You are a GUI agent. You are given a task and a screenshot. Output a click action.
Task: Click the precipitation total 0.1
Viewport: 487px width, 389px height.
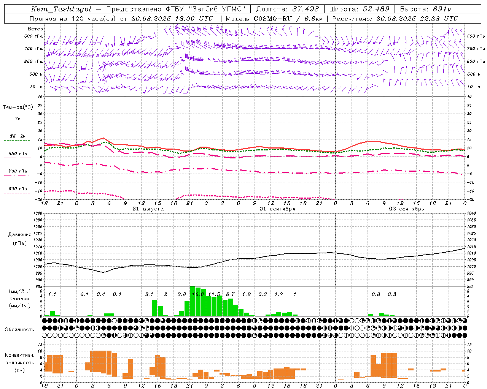click(84, 294)
